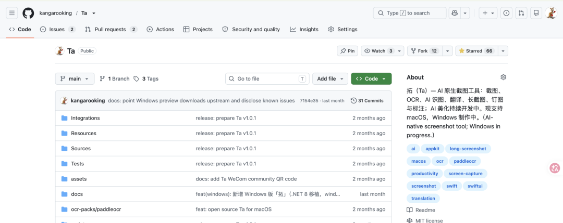The image size is (563, 223).
Task: Open the productivity topic tag
Action: point(425,174)
